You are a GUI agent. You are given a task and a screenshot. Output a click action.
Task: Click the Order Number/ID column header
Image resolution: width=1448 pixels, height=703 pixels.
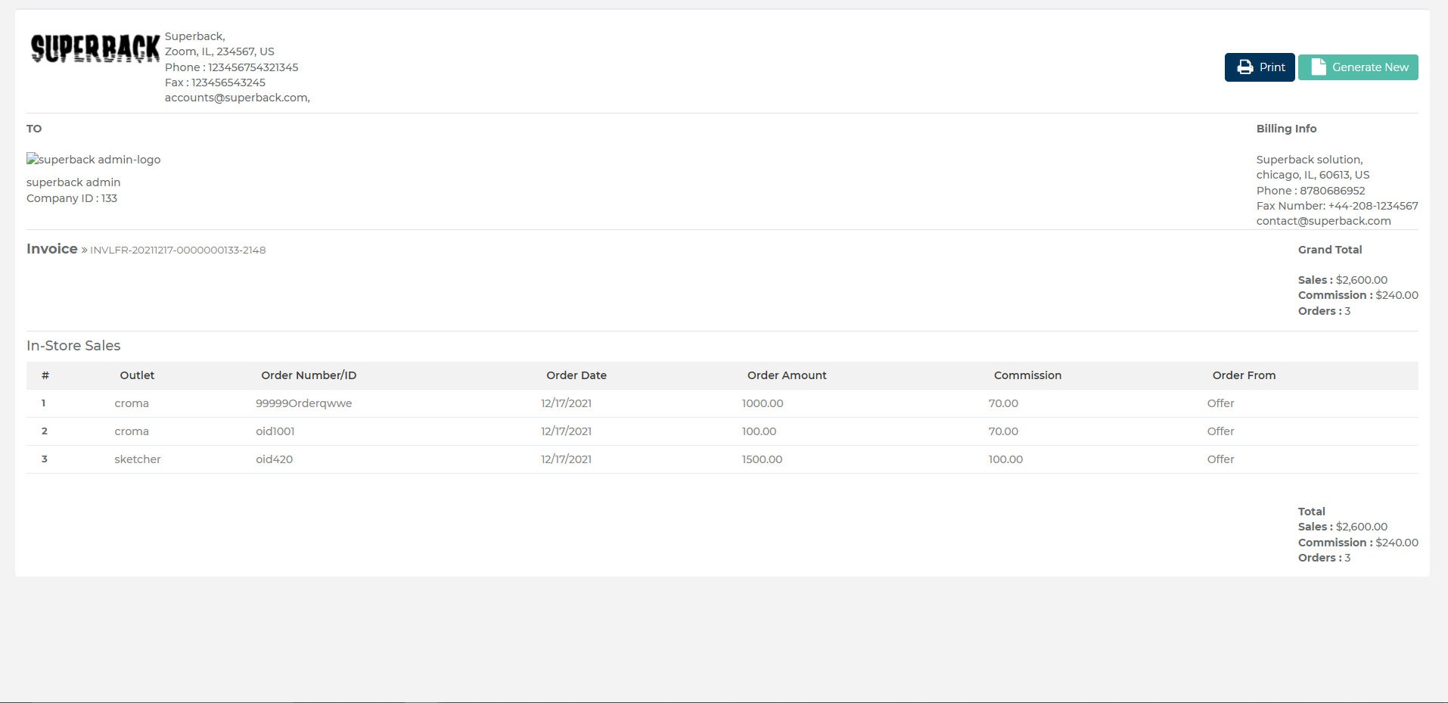click(309, 375)
